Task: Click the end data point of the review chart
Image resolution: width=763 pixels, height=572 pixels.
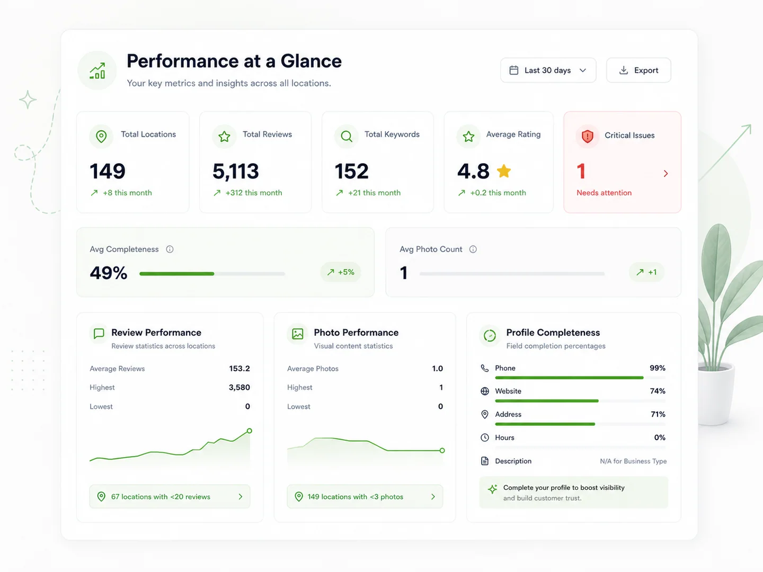Action: (x=250, y=431)
